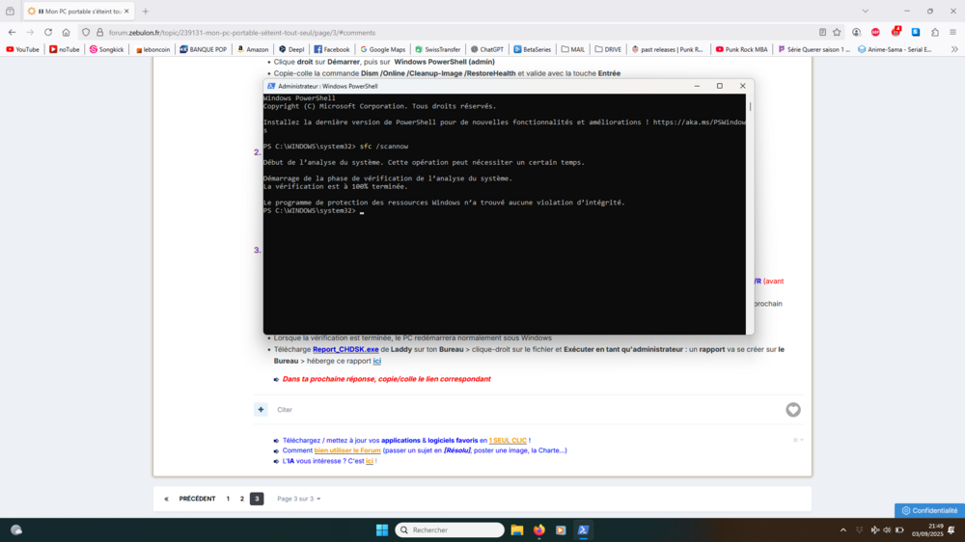
Task: Expand the 'Page 3 sur 3' dropdown
Action: click(x=298, y=499)
